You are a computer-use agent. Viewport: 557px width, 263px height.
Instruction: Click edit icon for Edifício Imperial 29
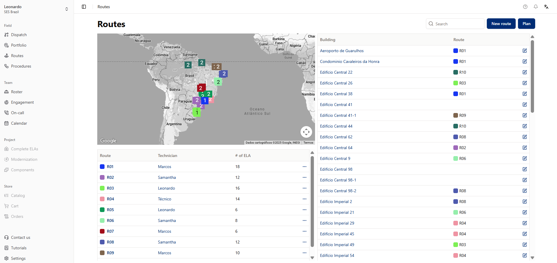coord(524,223)
